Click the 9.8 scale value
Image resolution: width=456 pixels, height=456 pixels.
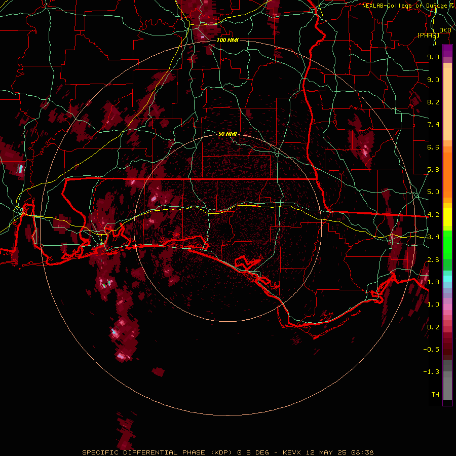pyautogui.click(x=433, y=57)
